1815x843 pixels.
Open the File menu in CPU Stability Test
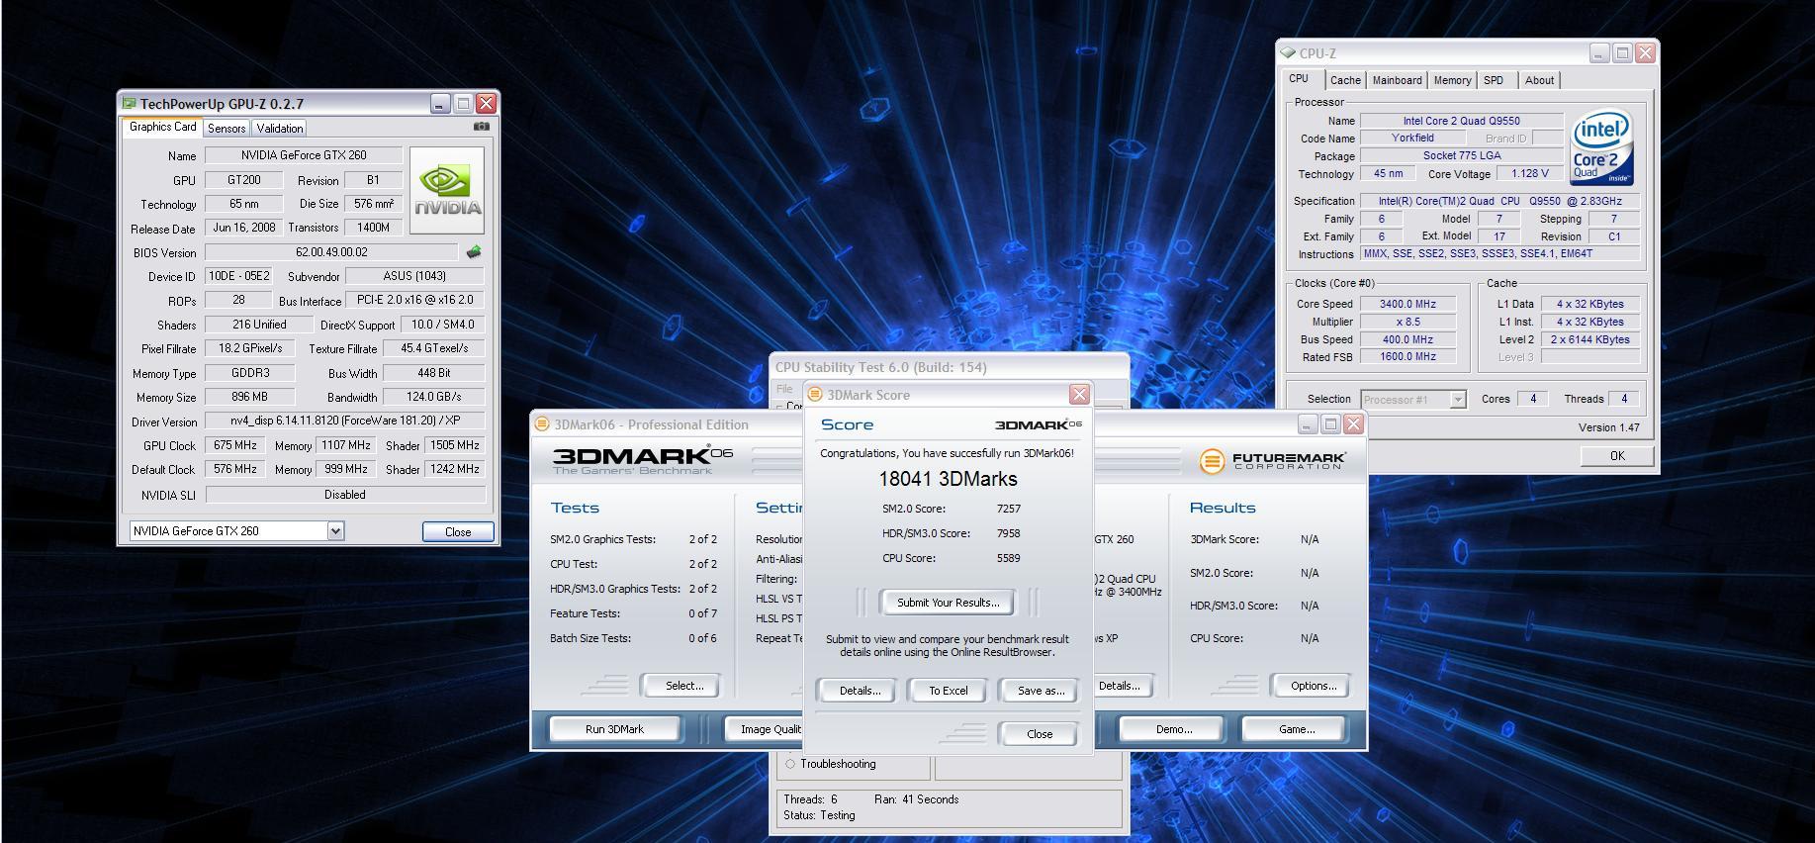pyautogui.click(x=784, y=389)
